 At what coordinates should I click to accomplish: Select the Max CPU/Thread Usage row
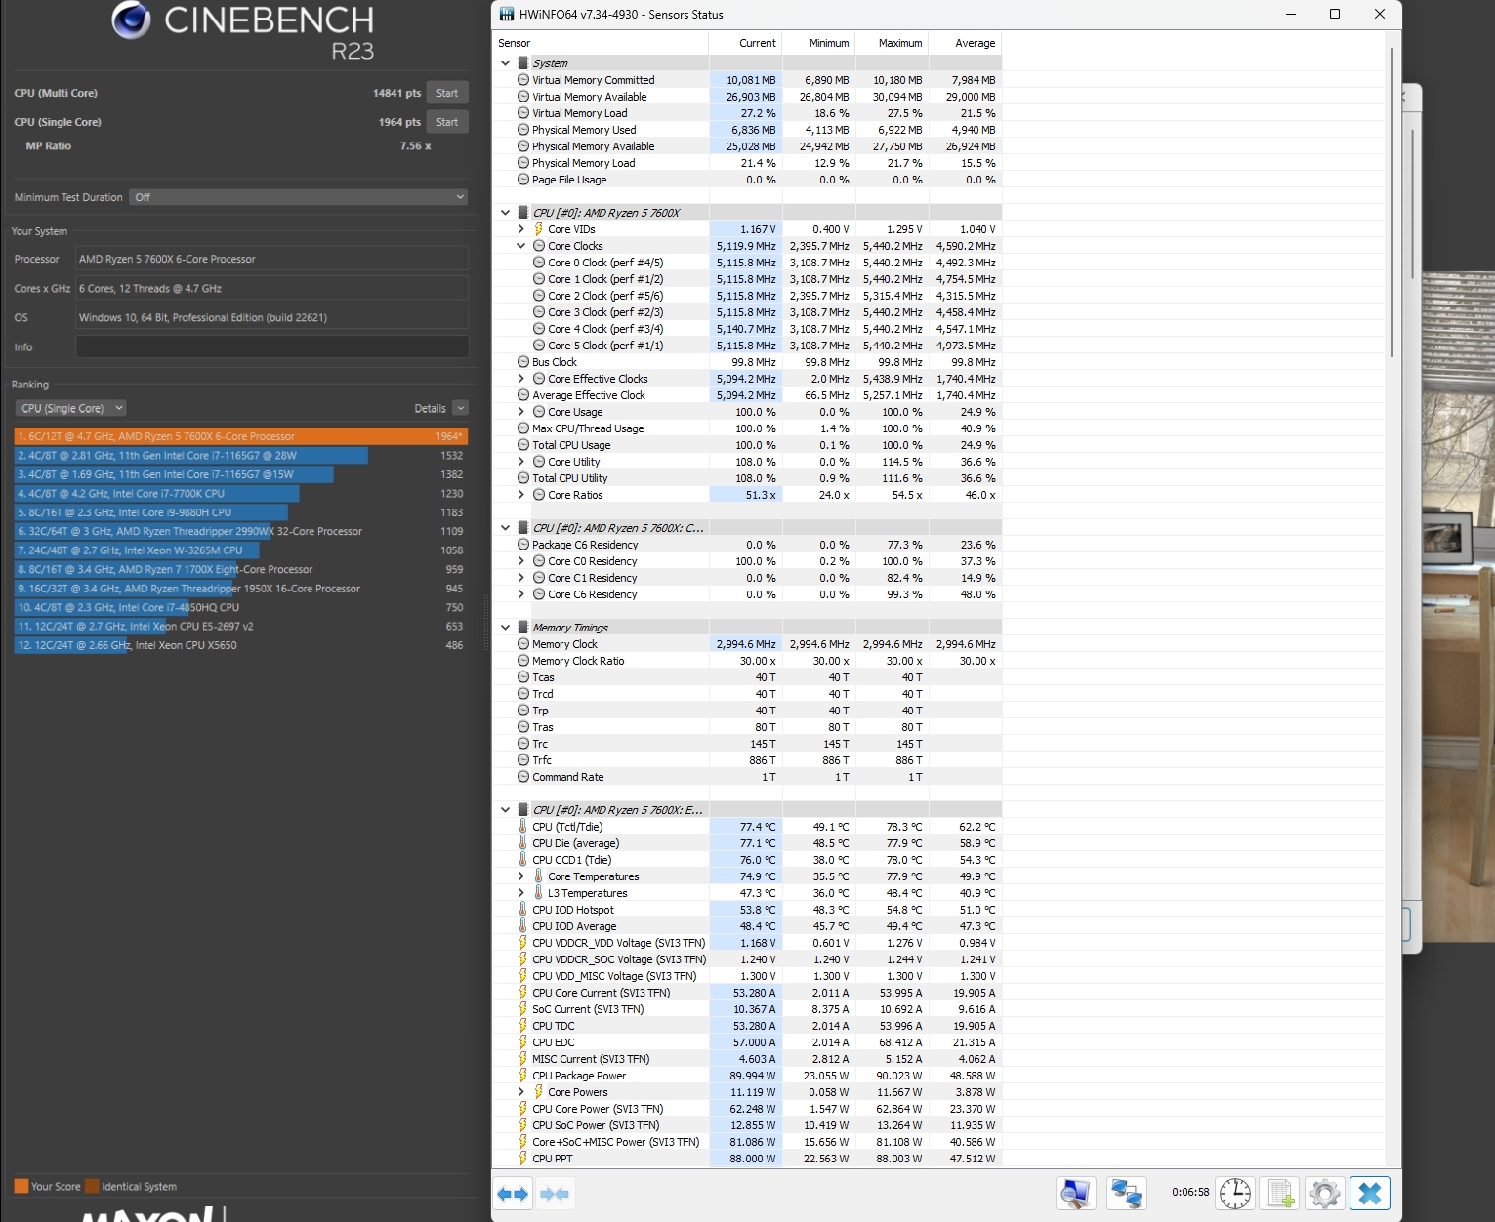(747, 428)
